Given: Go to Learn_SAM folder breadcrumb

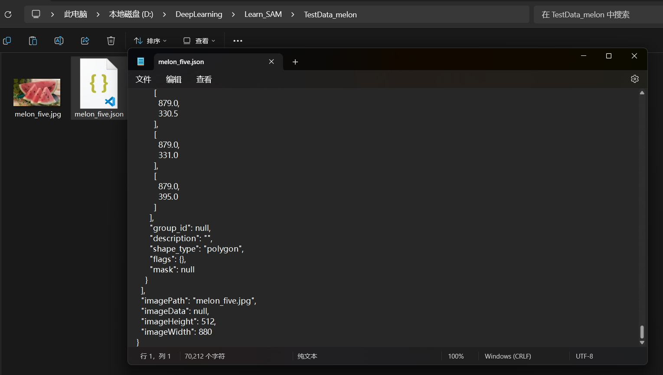Looking at the screenshot, I should coord(263,14).
